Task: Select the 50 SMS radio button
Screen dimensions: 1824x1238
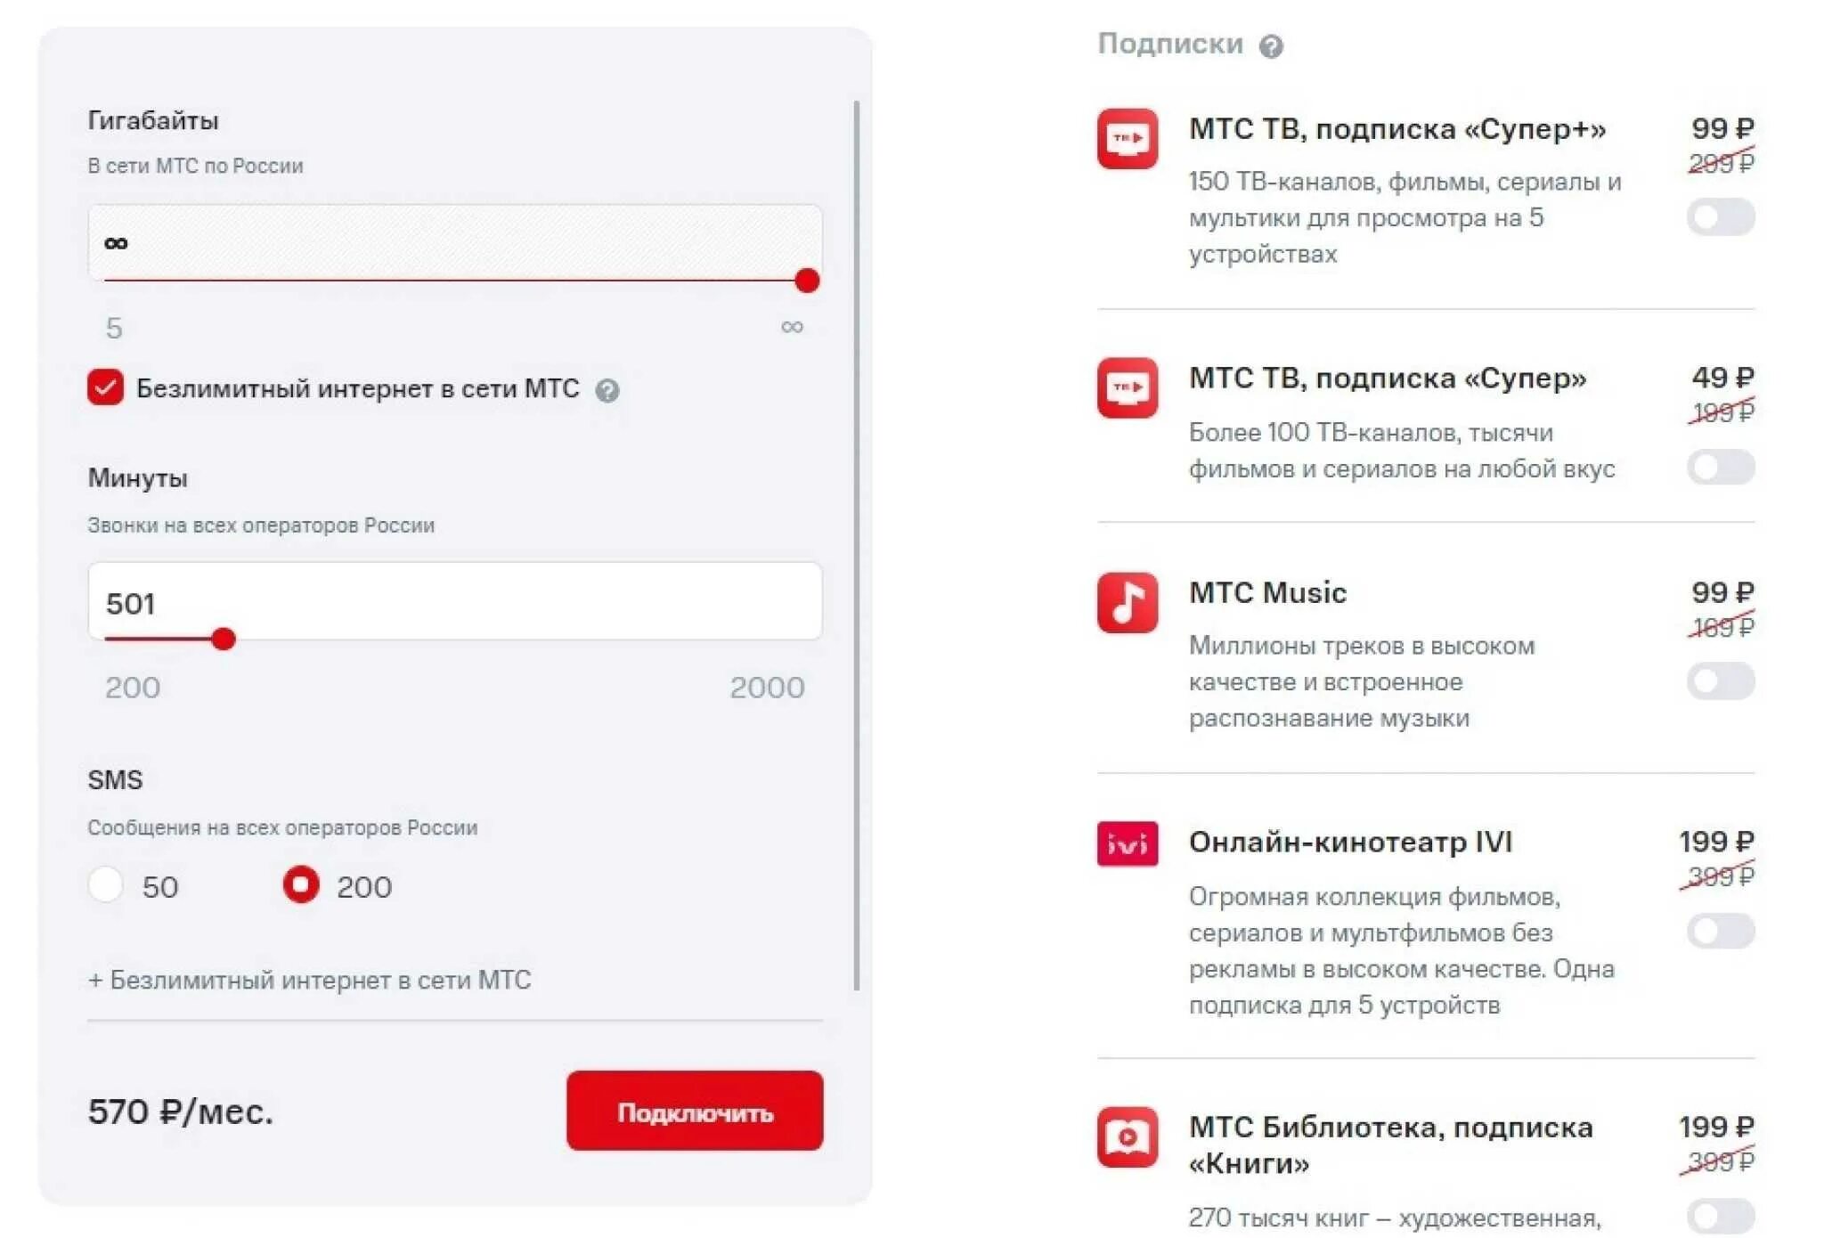Action: (x=106, y=885)
